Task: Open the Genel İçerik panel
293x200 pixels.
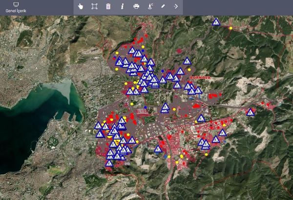Action: tap(16, 10)
